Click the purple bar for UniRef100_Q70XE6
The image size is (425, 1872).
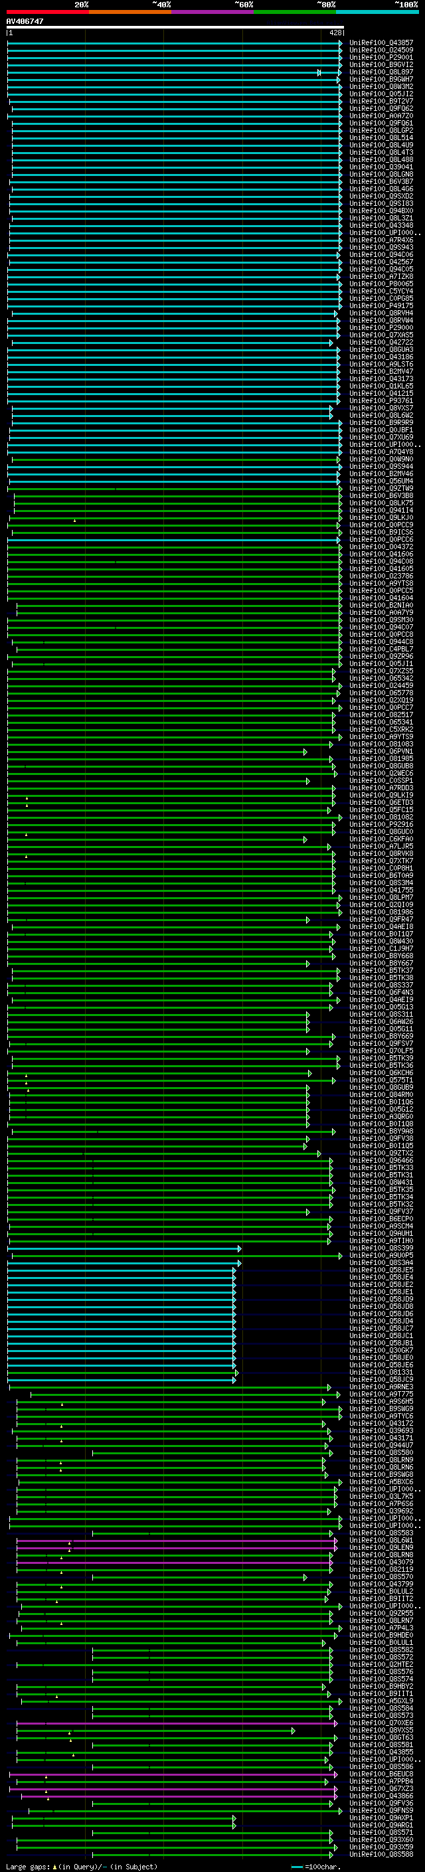click(x=177, y=1724)
